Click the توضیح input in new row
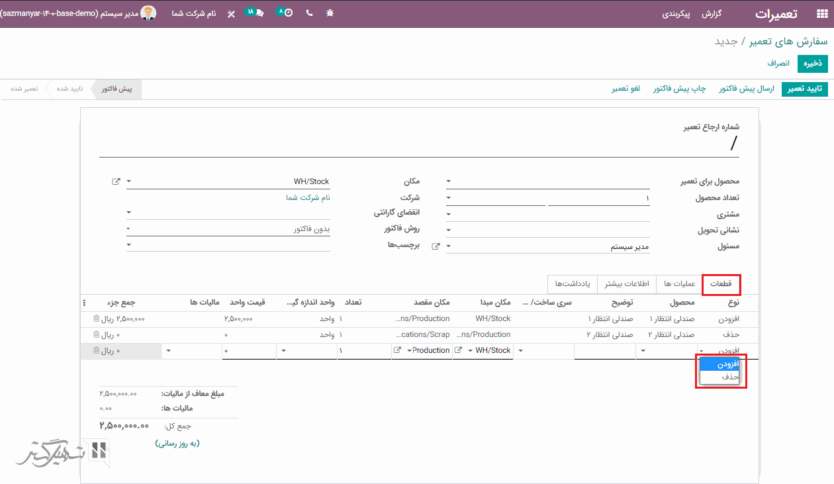Screen dimensions: 834x484 tap(604, 351)
